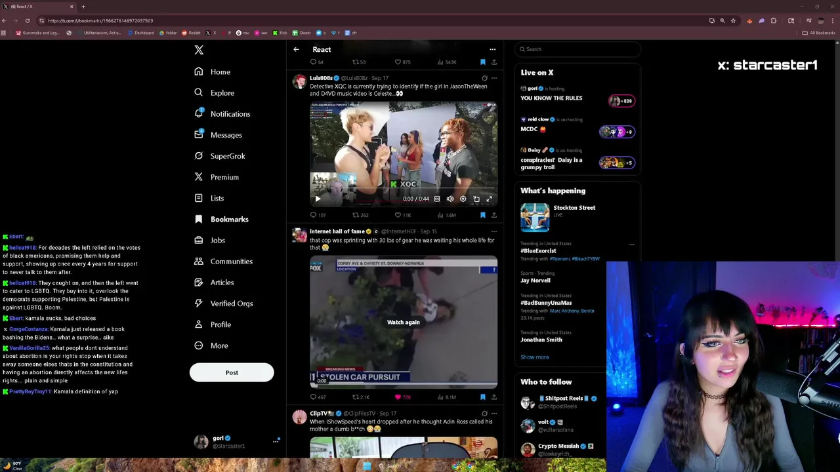This screenshot has width=840, height=472.
Task: Open Verified Orgs
Action: (x=224, y=303)
